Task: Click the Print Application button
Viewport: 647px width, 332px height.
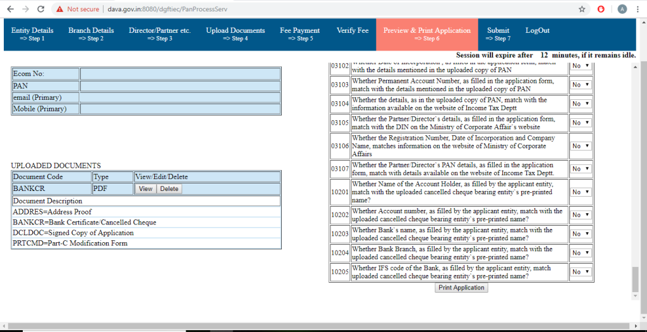Action: tap(461, 287)
